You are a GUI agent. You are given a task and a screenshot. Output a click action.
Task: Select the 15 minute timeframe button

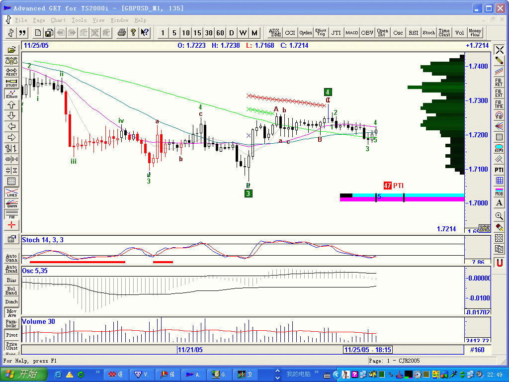[197, 33]
